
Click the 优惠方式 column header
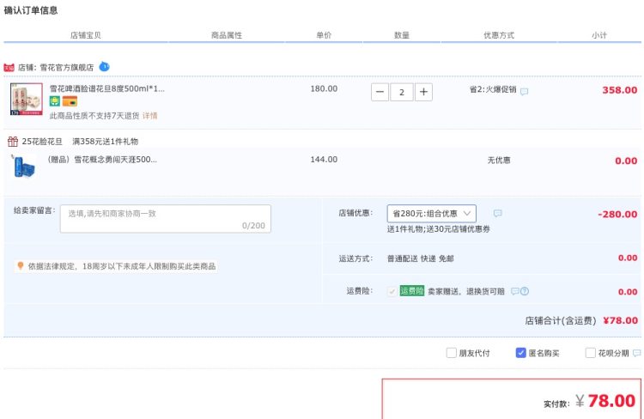(x=499, y=35)
